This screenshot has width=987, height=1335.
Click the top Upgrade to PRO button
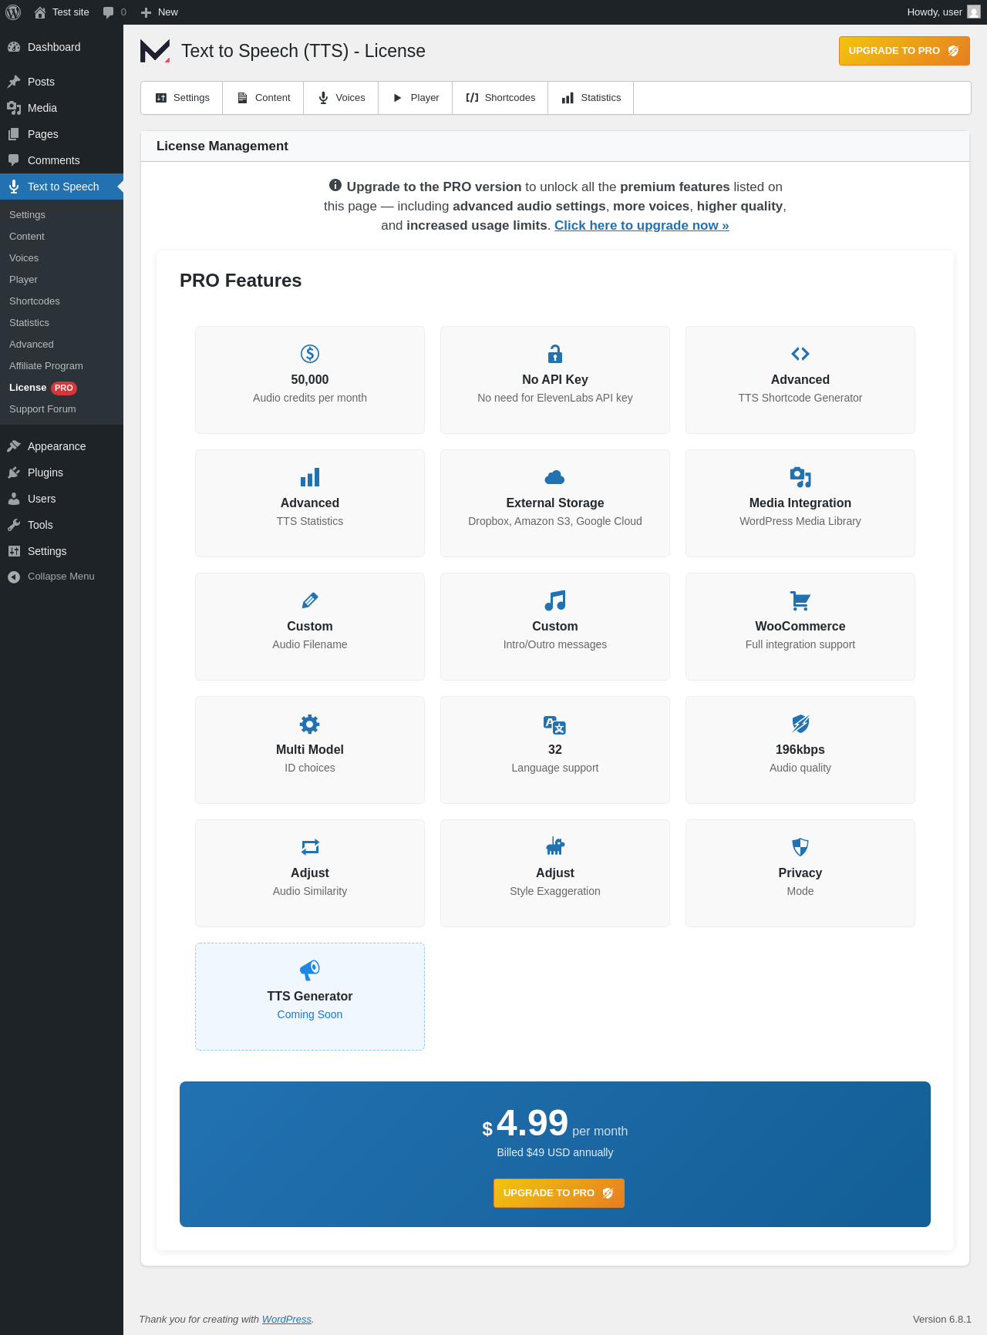coord(904,51)
